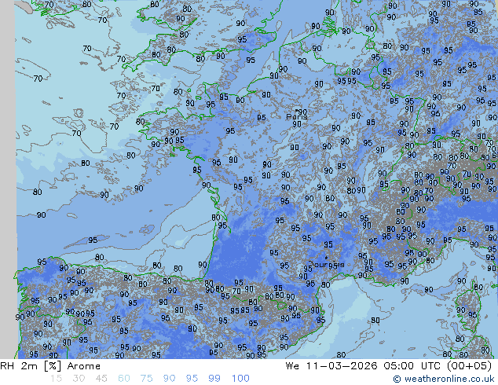This screenshot has width=498, height=385.
Task: Select the legend value 15
Action: click(56, 379)
